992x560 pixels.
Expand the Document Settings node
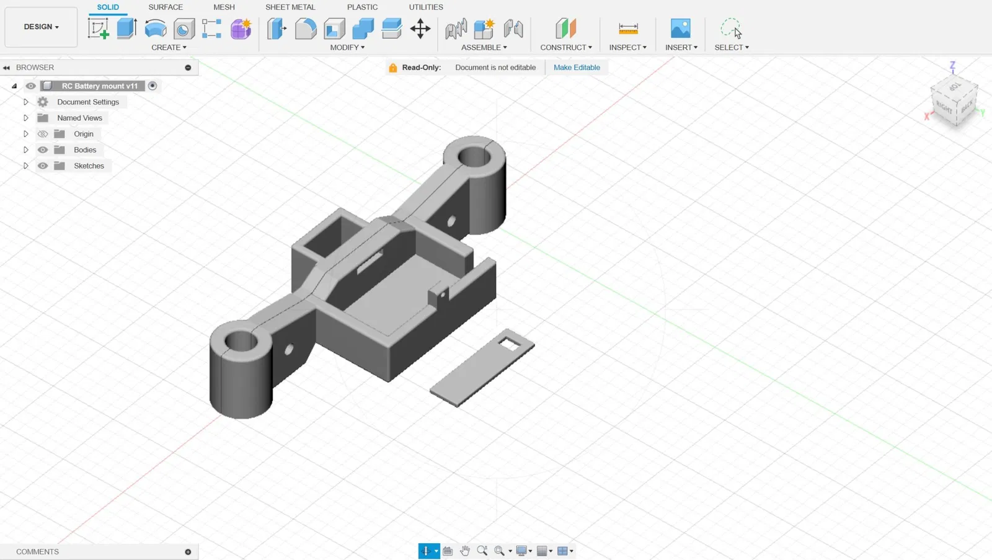coord(26,102)
